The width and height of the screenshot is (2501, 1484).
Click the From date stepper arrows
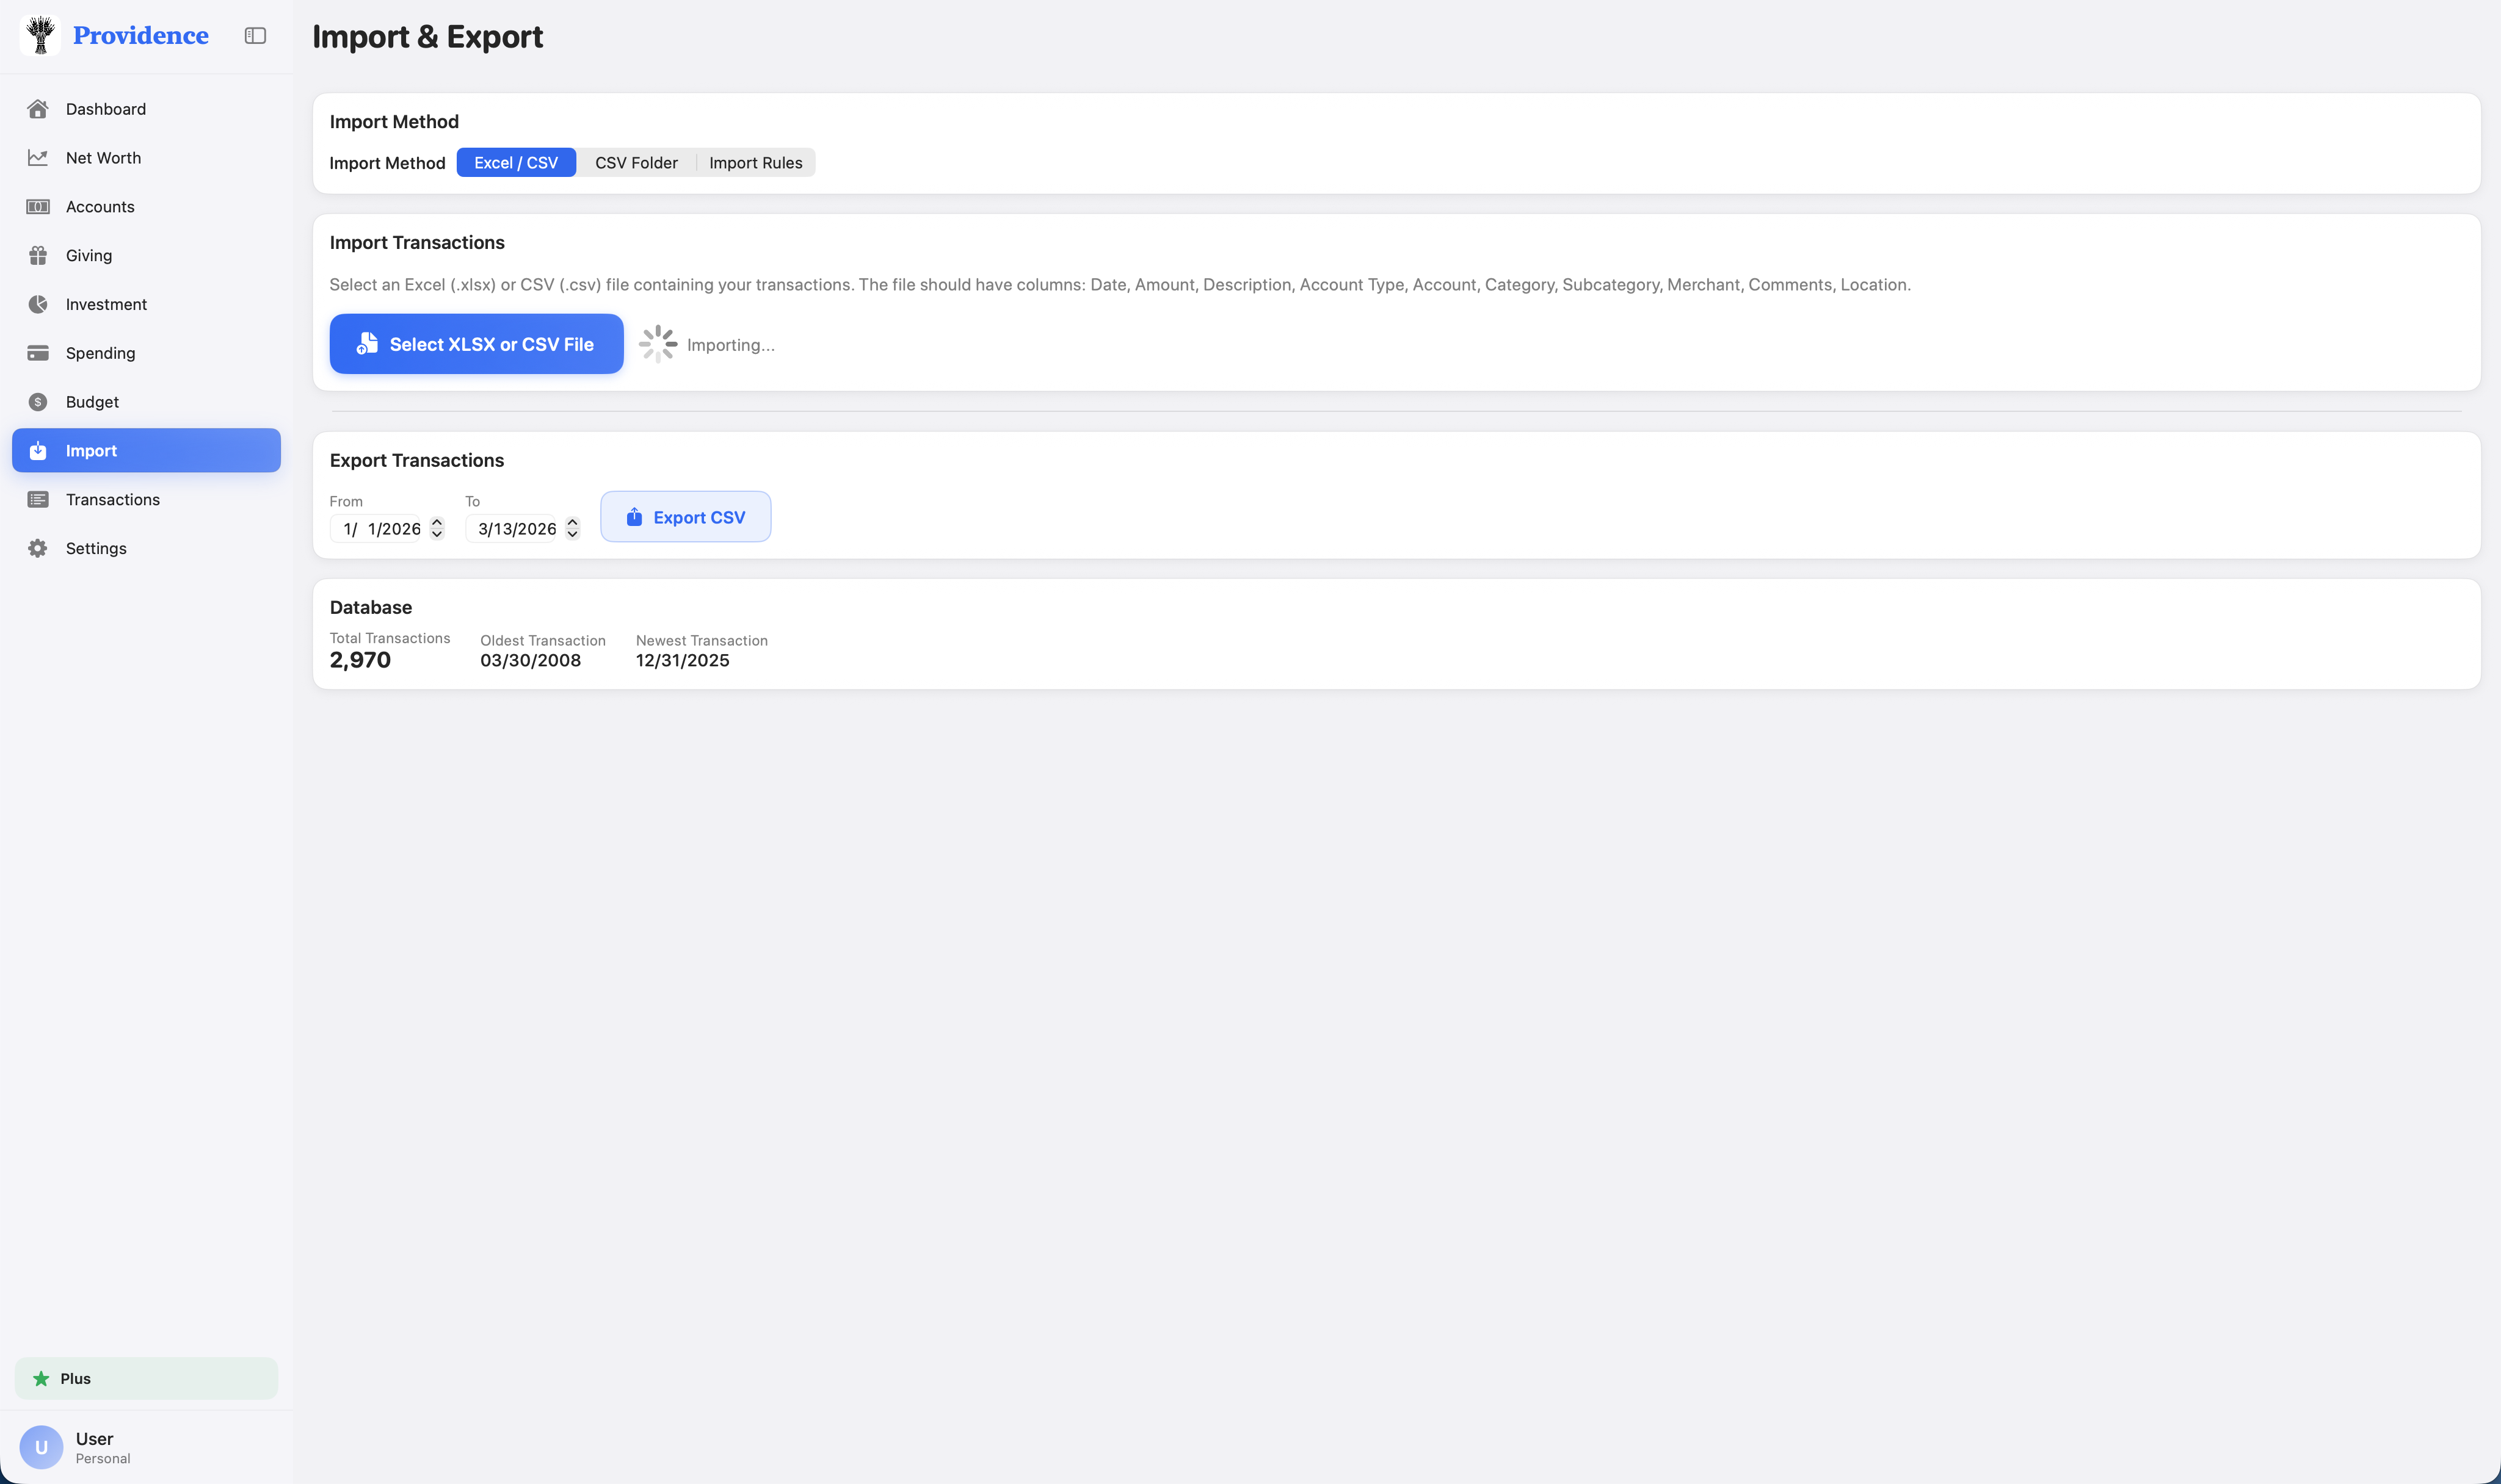437,529
